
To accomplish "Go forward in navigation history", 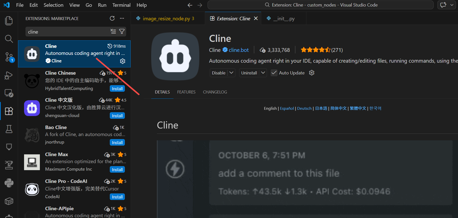I will [200, 5].
